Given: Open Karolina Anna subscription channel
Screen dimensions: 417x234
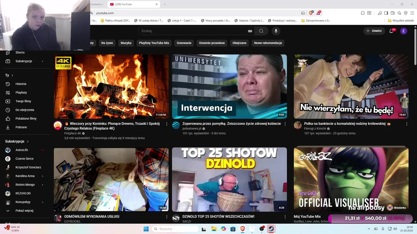Looking at the screenshot, I should click(25, 176).
